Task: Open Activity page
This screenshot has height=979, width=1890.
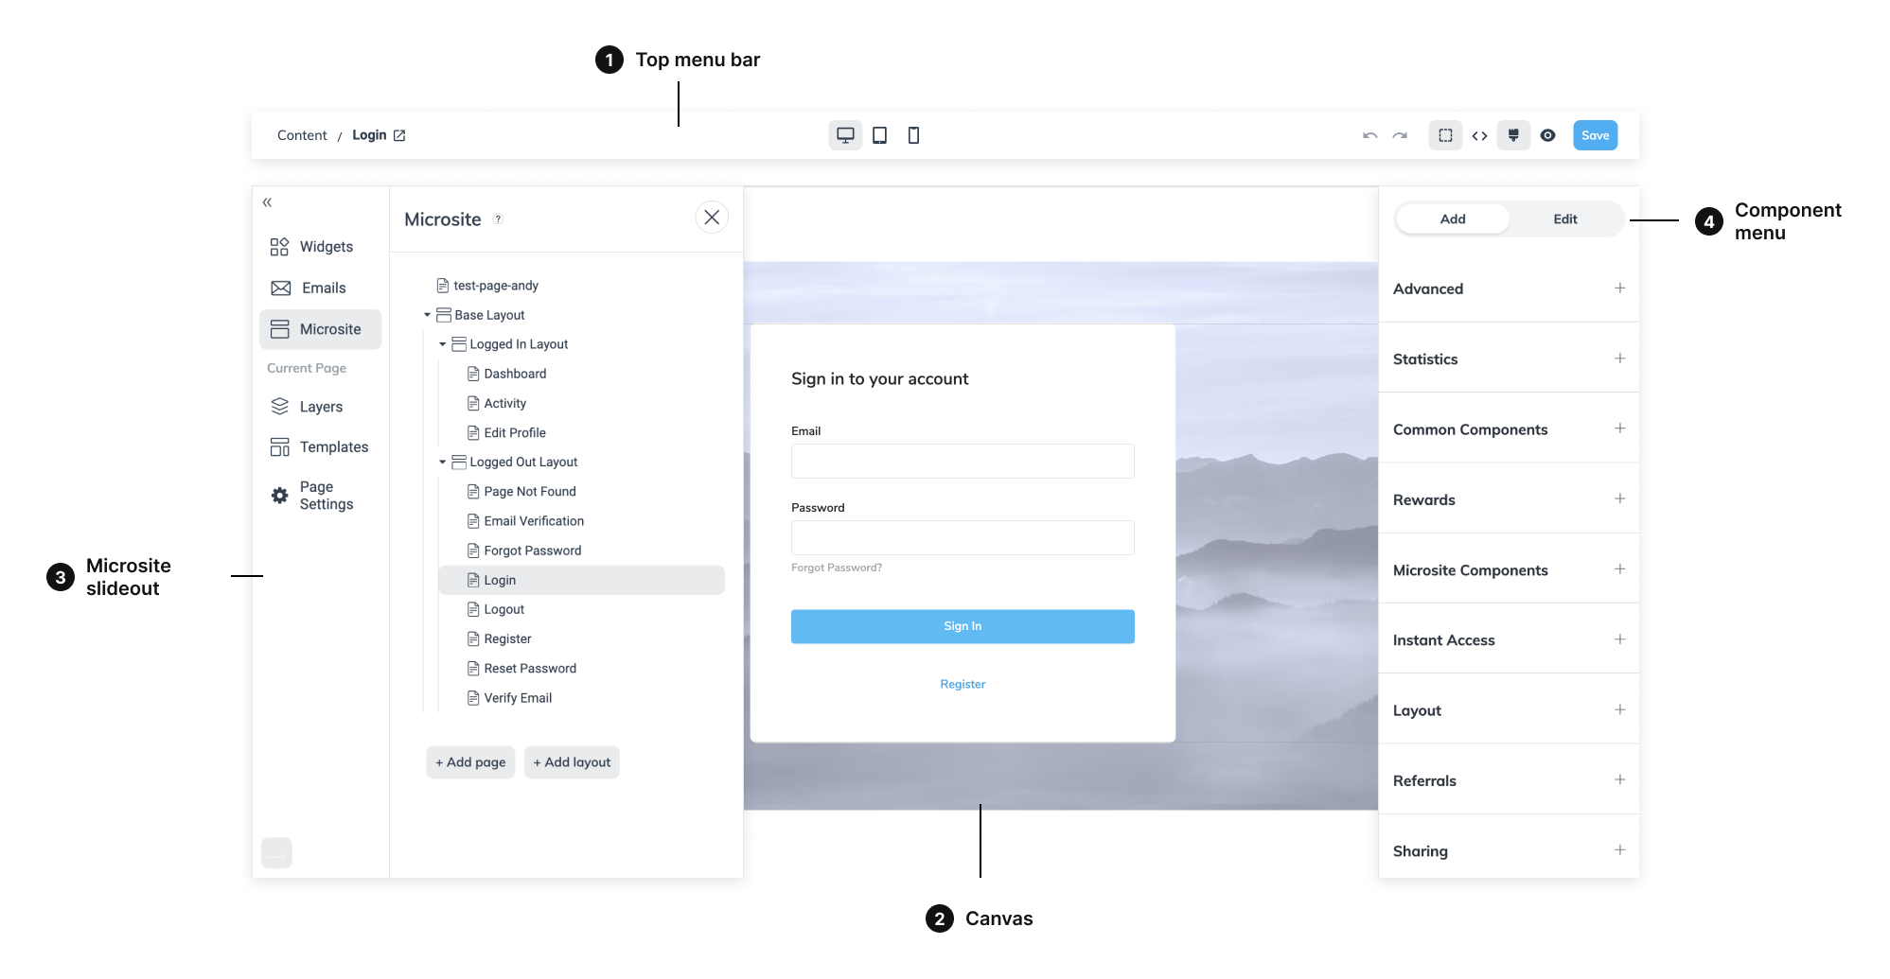Action: (x=497, y=403)
